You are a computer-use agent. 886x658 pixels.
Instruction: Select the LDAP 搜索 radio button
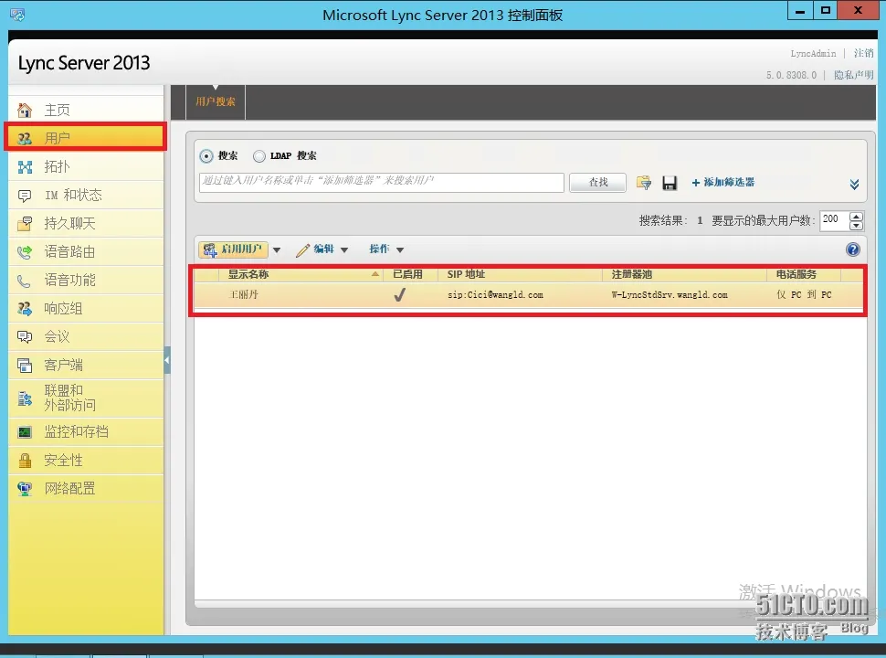258,156
